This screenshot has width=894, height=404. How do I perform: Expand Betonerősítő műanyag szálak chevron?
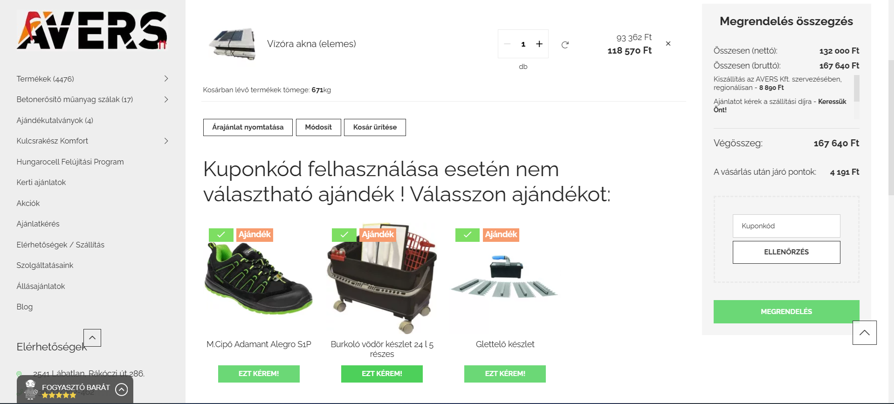tap(166, 99)
